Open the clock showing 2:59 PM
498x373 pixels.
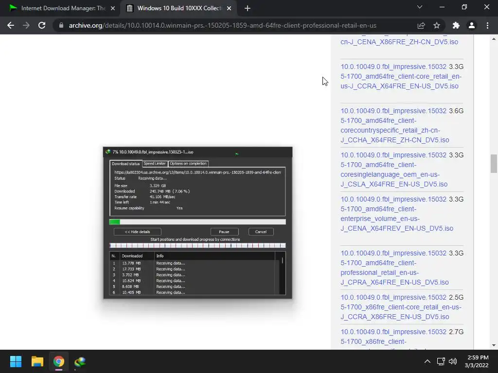tap(477, 361)
